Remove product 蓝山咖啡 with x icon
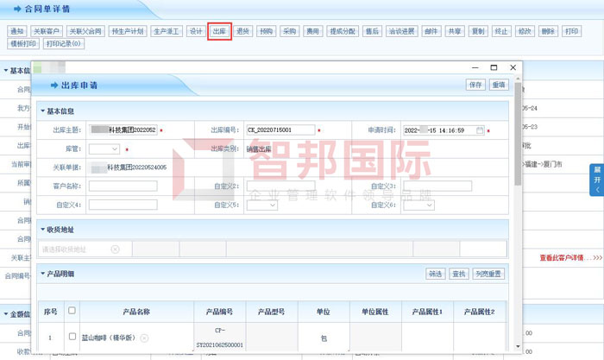604x360 pixels. pos(144,338)
